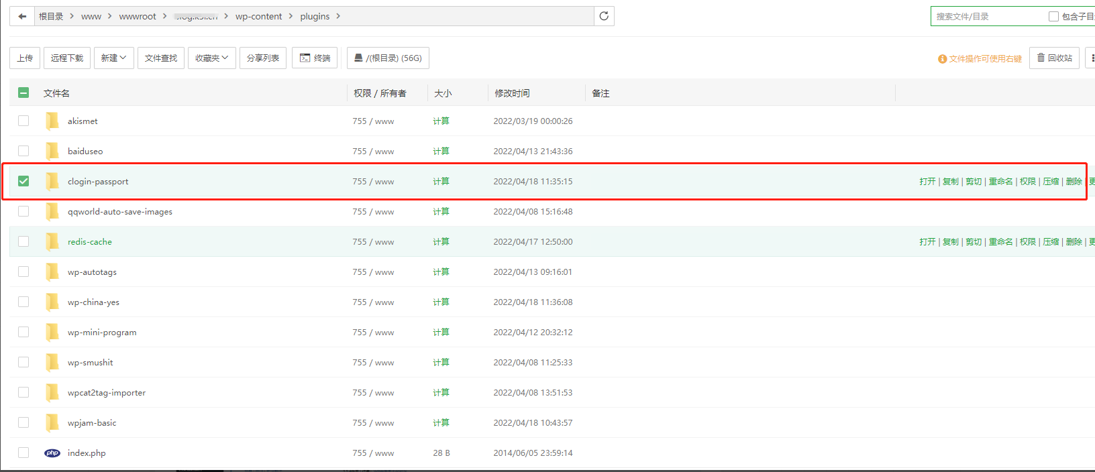The width and height of the screenshot is (1095, 472).
Task: Toggle the select-all checkbox in header
Action: pyautogui.click(x=23, y=93)
